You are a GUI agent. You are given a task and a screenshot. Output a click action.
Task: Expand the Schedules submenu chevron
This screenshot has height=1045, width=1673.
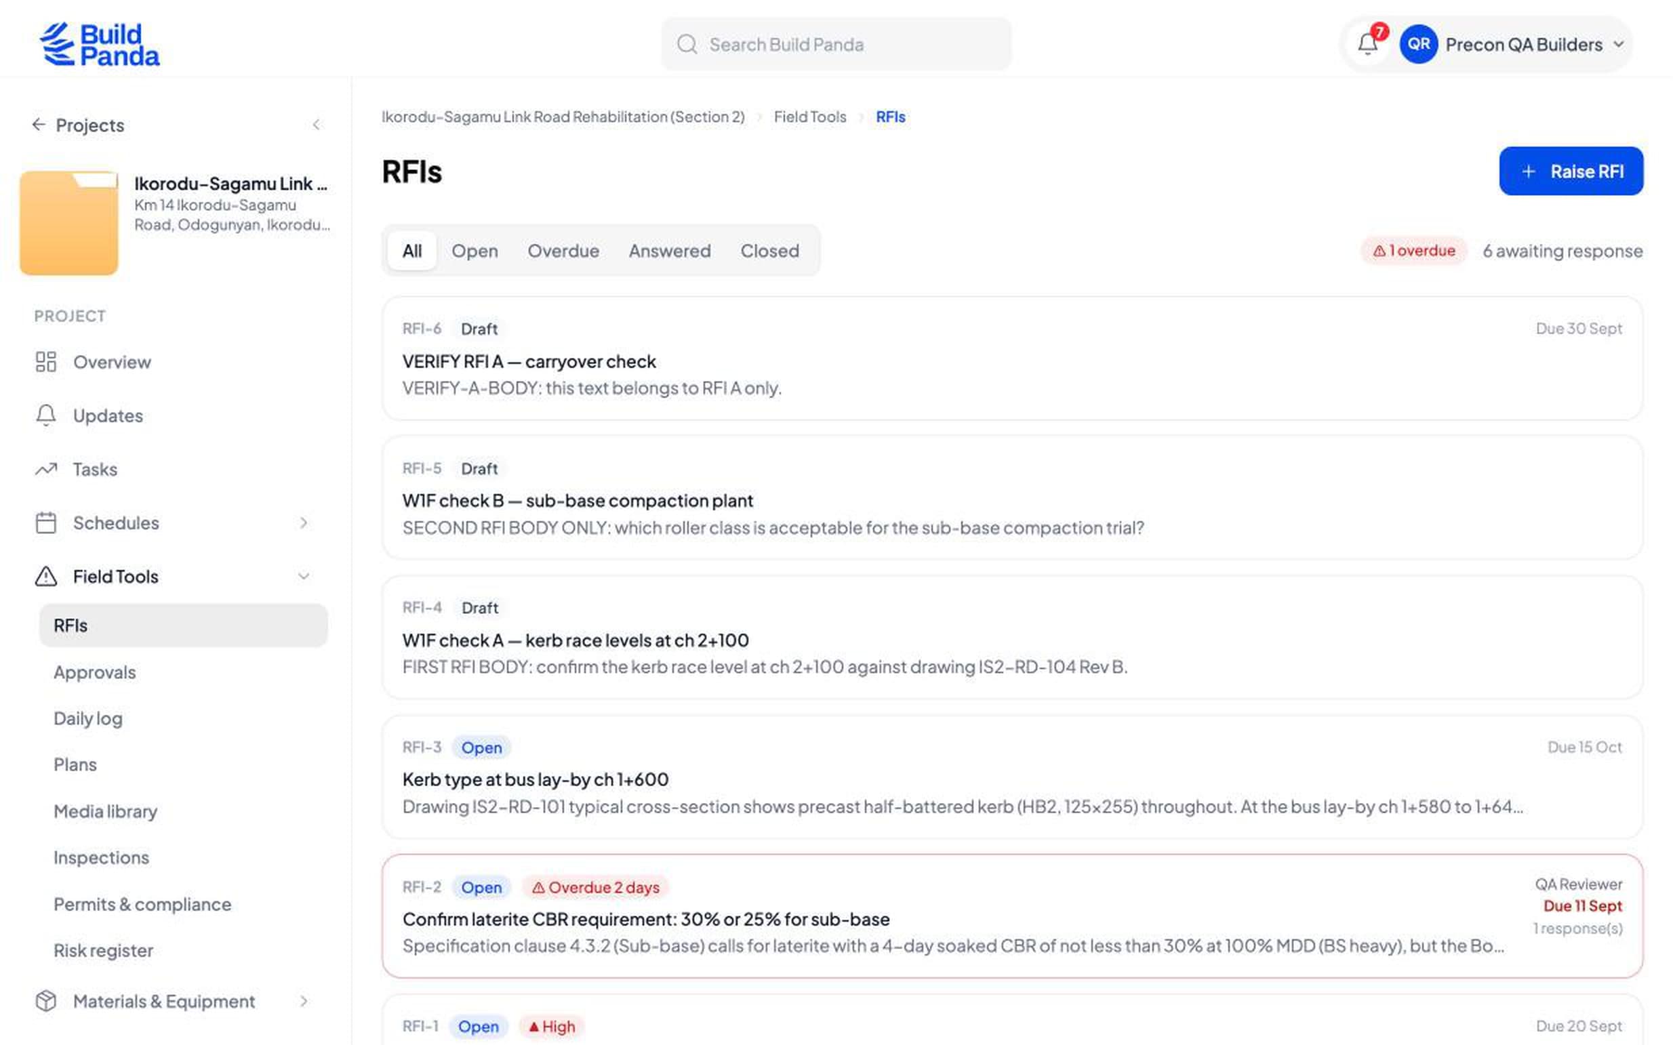(304, 522)
